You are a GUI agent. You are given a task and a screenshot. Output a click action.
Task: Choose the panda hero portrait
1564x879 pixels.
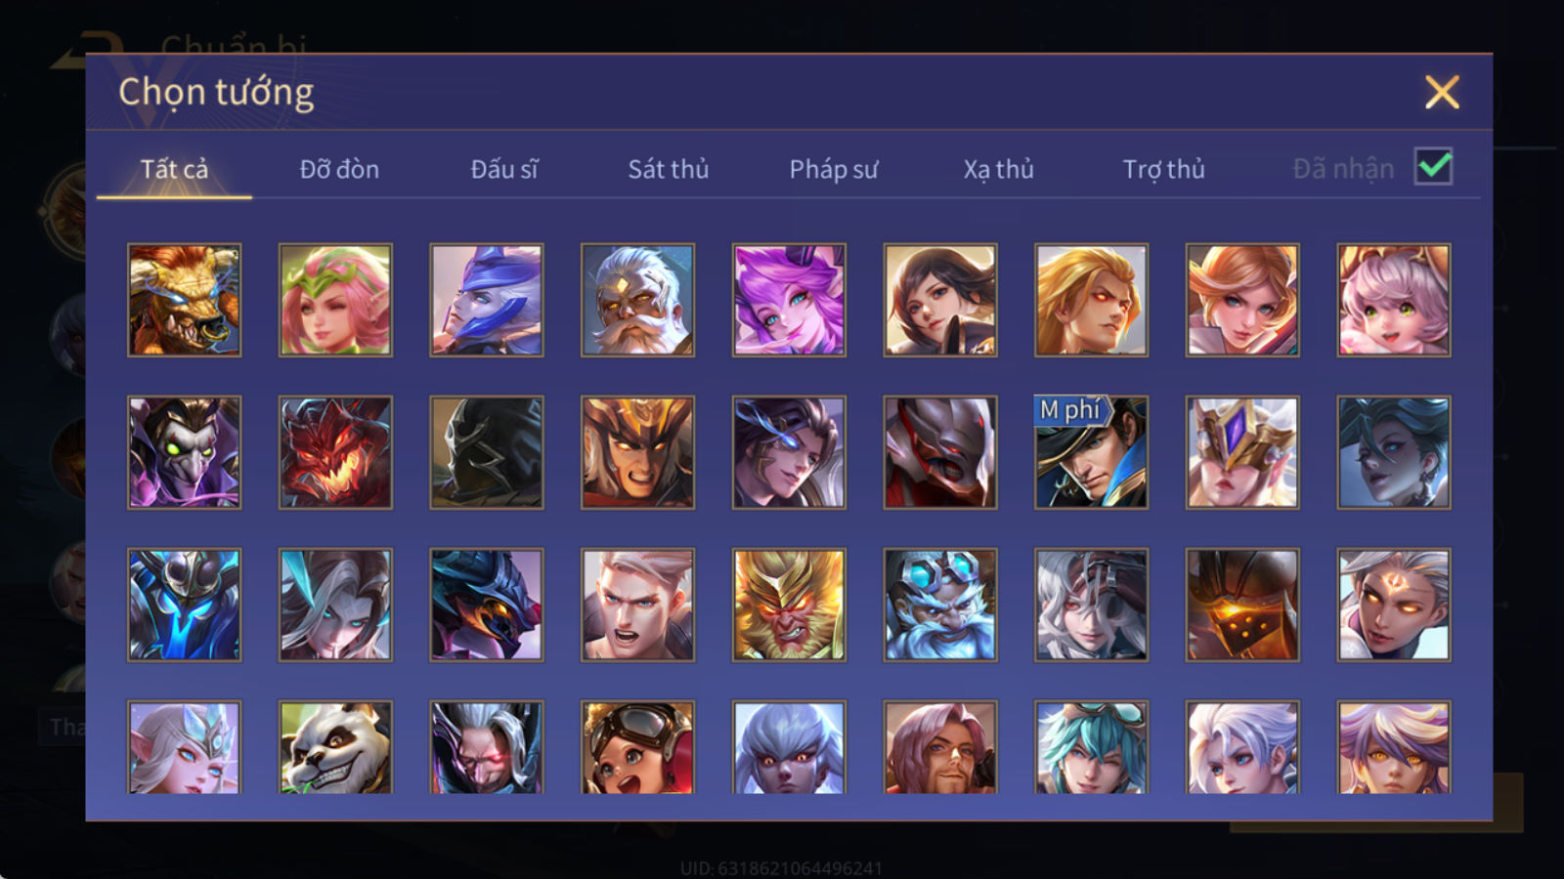(x=335, y=747)
